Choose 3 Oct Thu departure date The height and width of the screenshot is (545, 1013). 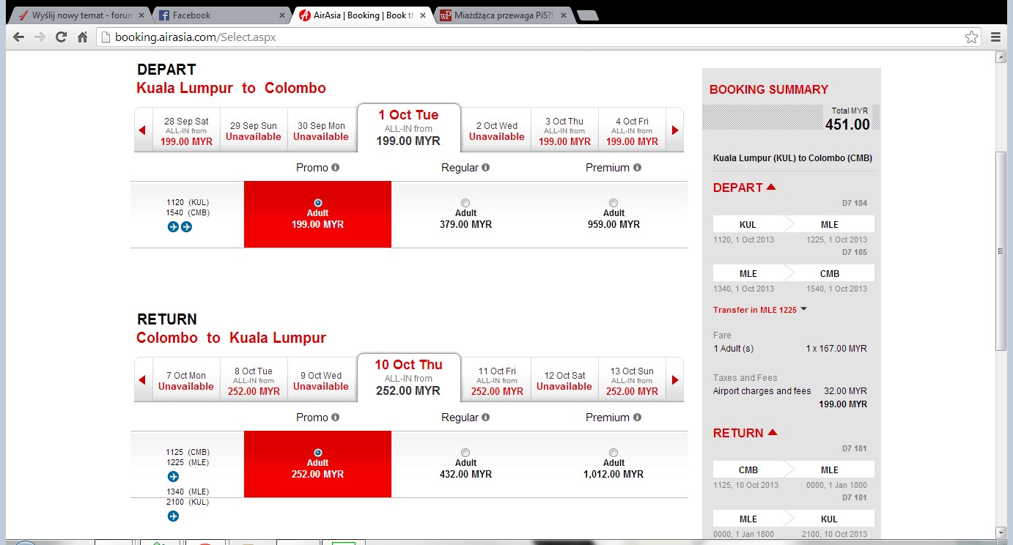(x=564, y=130)
